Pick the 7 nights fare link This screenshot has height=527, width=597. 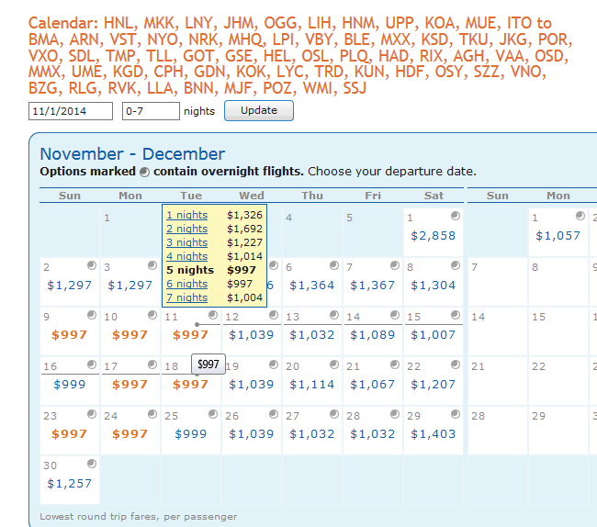pyautogui.click(x=186, y=298)
